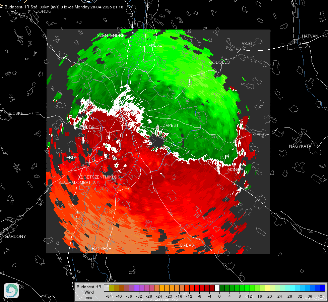This screenshot has width=328, height=302.
Task: Click the legend label Budapest-HR Wind
Action: [x=89, y=290]
